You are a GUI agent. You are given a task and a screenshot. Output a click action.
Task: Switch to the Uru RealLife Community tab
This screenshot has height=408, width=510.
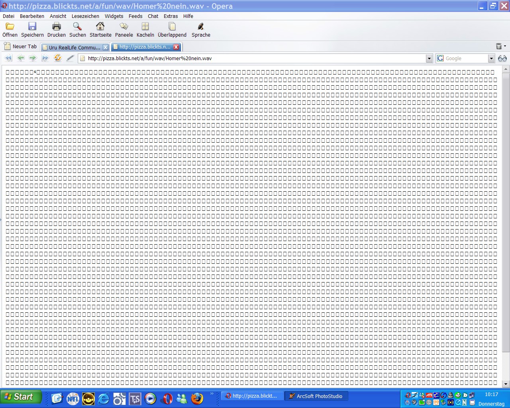pos(74,47)
